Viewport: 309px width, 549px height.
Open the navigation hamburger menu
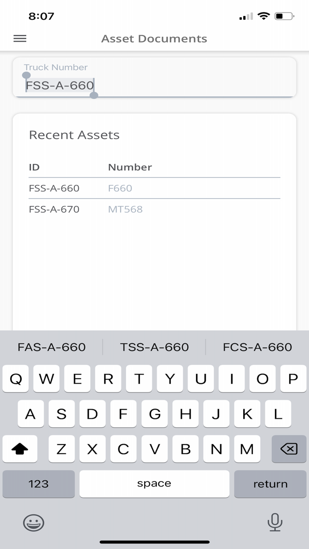coord(19,38)
